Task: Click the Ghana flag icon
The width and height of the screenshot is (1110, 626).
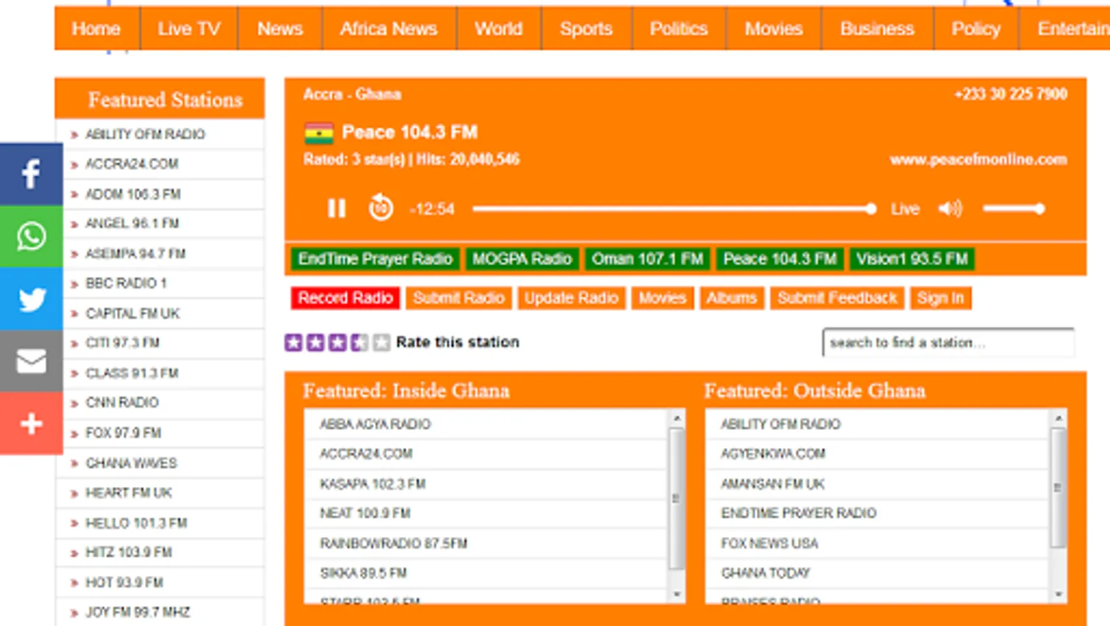Action: tap(319, 133)
